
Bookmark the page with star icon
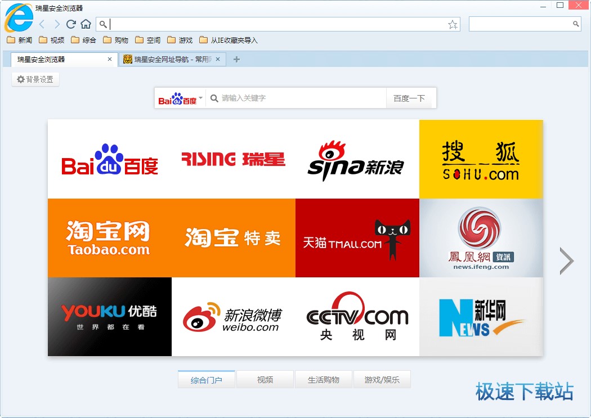pyautogui.click(x=453, y=25)
